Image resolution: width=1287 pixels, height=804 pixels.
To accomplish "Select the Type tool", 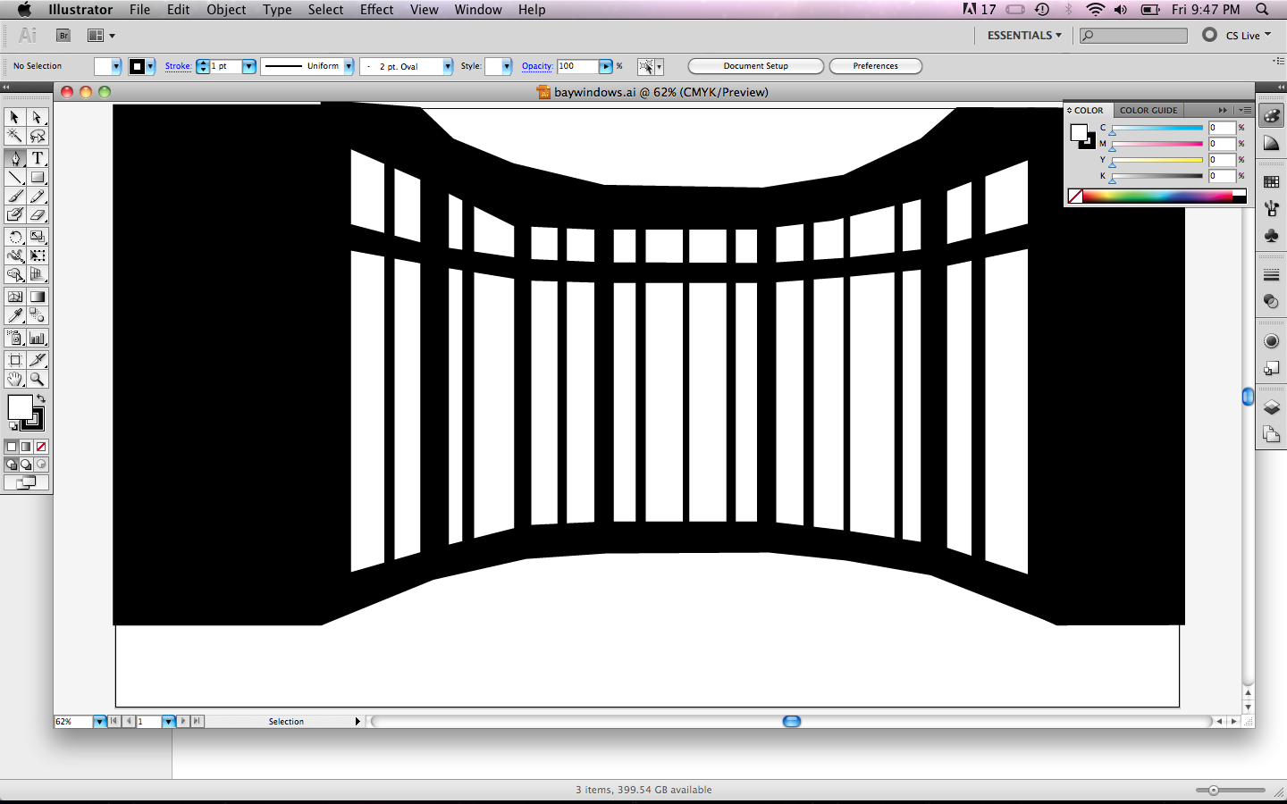I will pyautogui.click(x=38, y=158).
